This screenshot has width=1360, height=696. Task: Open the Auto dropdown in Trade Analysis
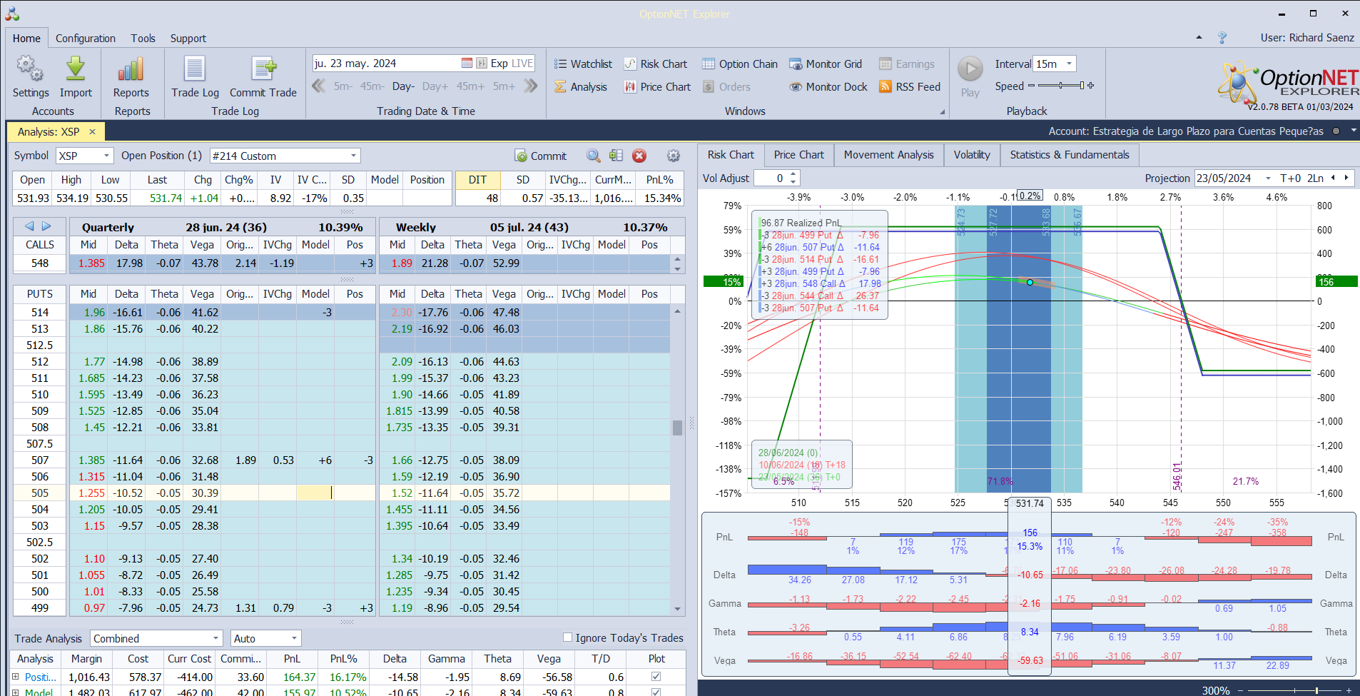(x=294, y=638)
